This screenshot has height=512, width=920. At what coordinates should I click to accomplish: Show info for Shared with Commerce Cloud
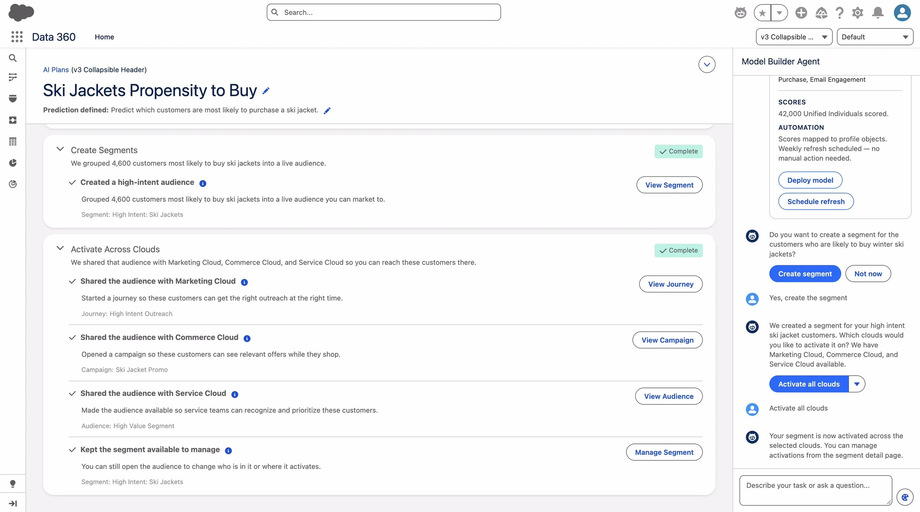[x=247, y=338]
